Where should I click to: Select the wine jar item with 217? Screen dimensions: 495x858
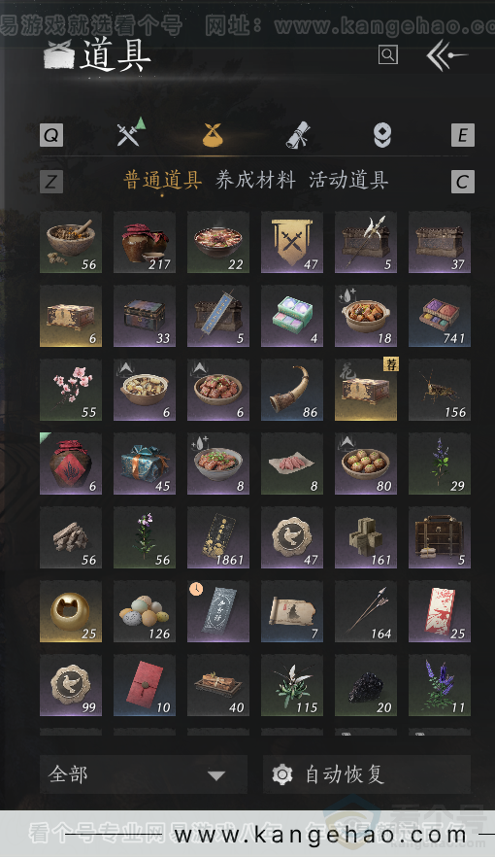point(145,242)
